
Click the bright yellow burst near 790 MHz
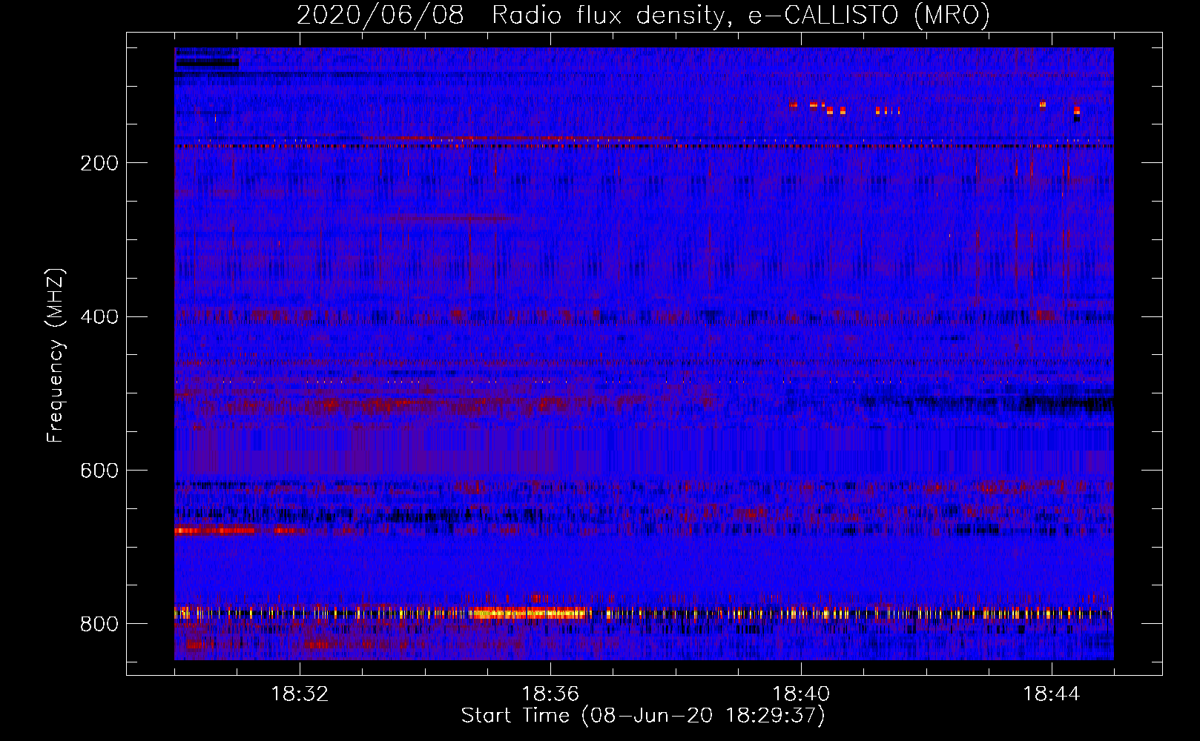click(528, 613)
